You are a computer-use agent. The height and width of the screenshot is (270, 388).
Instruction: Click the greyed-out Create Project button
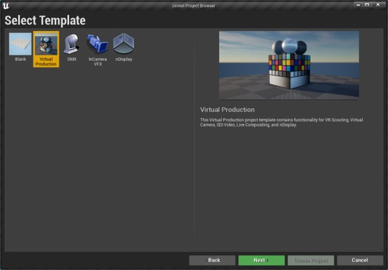point(311,261)
